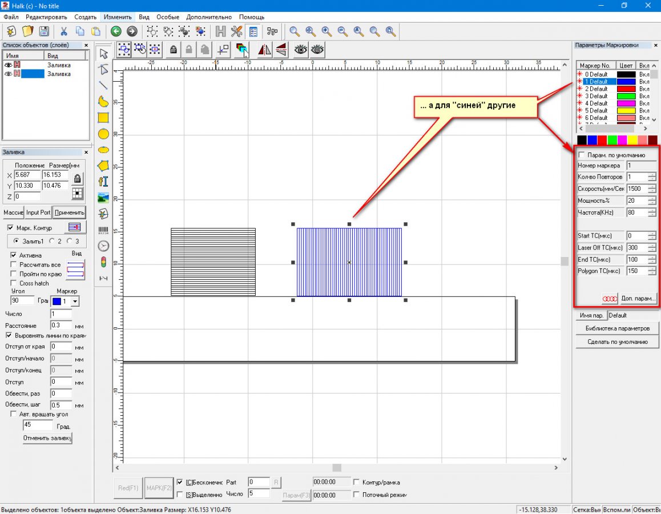This screenshot has height=514, width=661.
Task: Click the scissors cut icon
Action: click(x=64, y=31)
